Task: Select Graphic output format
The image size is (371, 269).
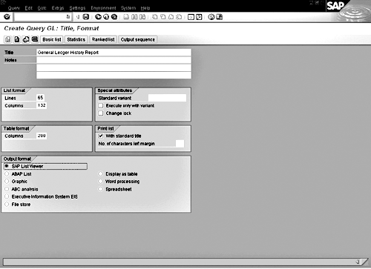Action: tap(7, 182)
